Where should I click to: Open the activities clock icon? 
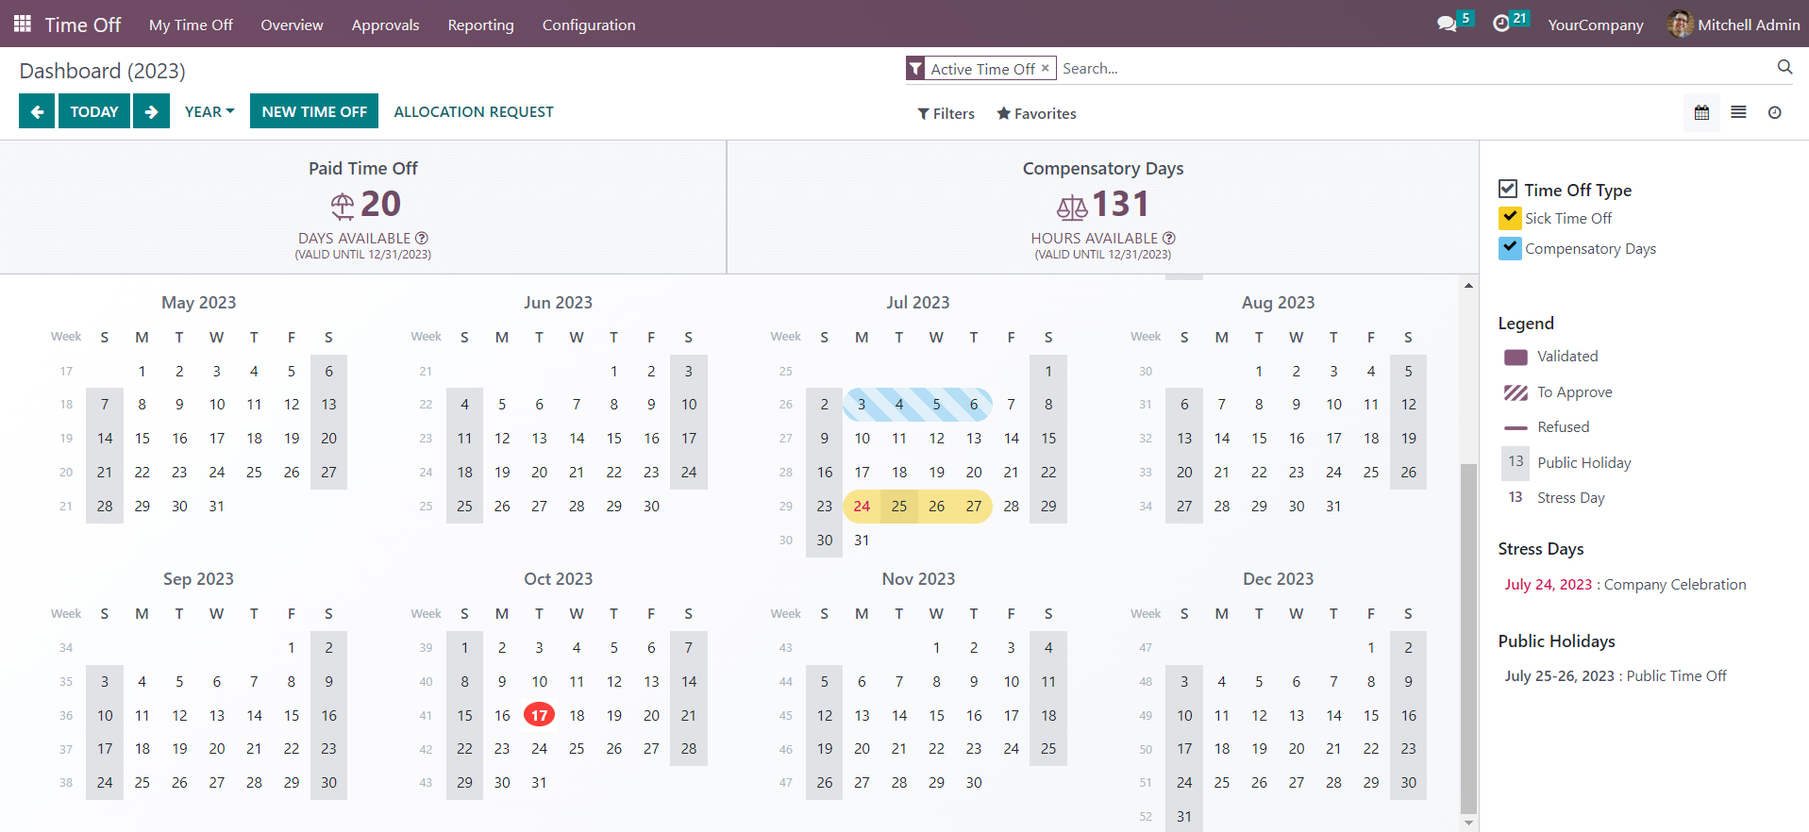tap(1501, 25)
